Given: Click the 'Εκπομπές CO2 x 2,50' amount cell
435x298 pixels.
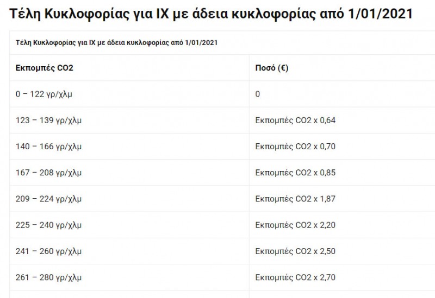Looking at the screenshot, I should tap(295, 251).
